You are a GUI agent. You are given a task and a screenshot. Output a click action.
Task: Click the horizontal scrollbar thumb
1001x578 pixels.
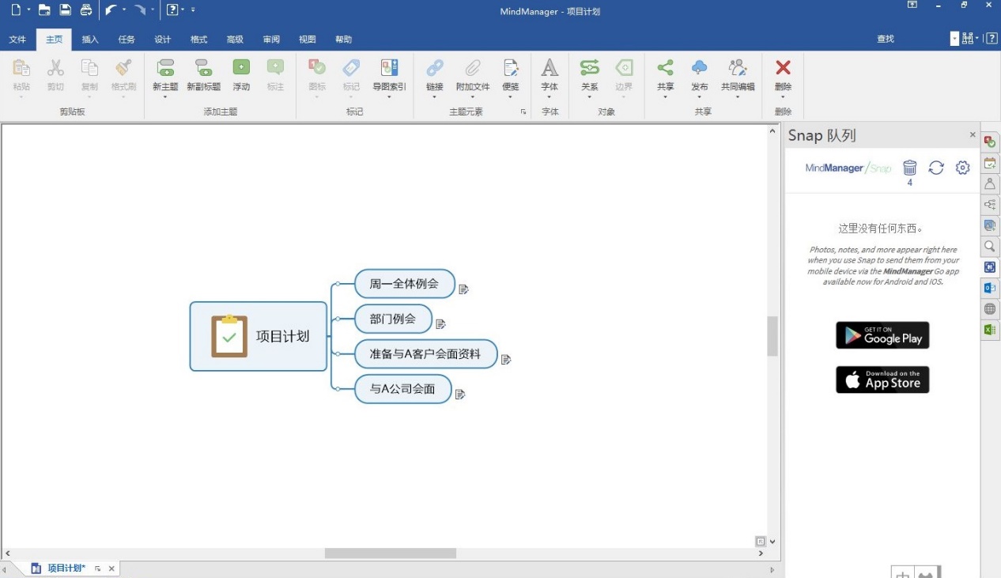tap(390, 553)
